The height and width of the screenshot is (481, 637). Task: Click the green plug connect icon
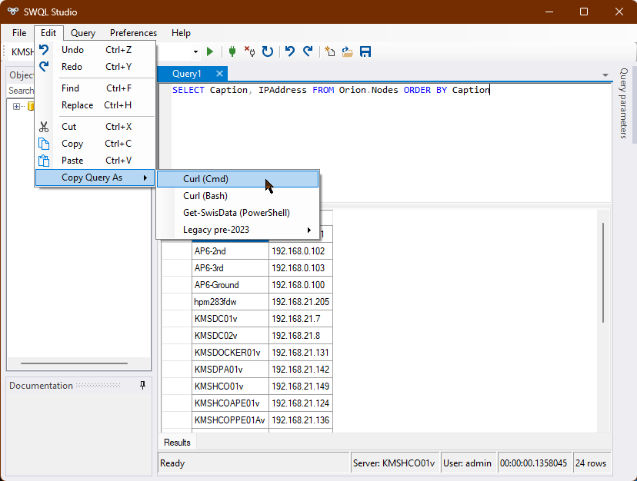232,51
